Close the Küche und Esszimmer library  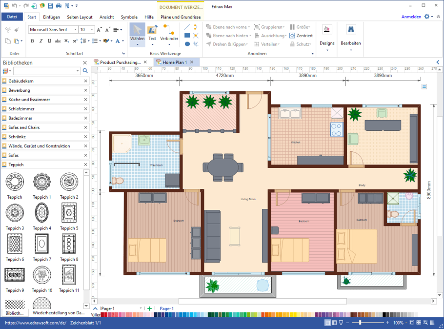click(85, 100)
